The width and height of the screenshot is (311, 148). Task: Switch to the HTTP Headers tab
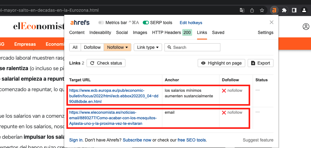pos(166,32)
